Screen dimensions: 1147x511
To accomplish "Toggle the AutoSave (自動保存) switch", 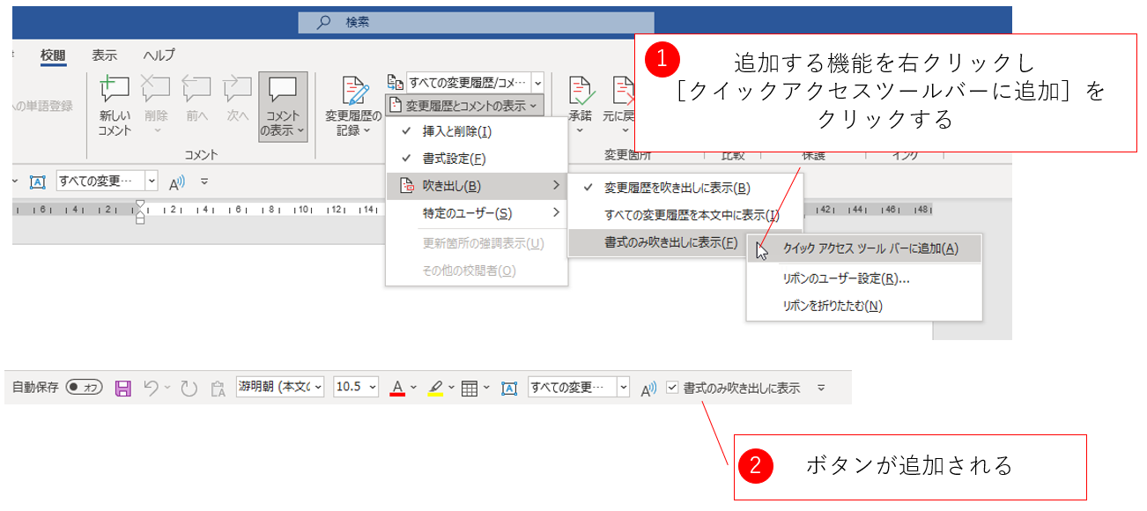I will 84,388.
